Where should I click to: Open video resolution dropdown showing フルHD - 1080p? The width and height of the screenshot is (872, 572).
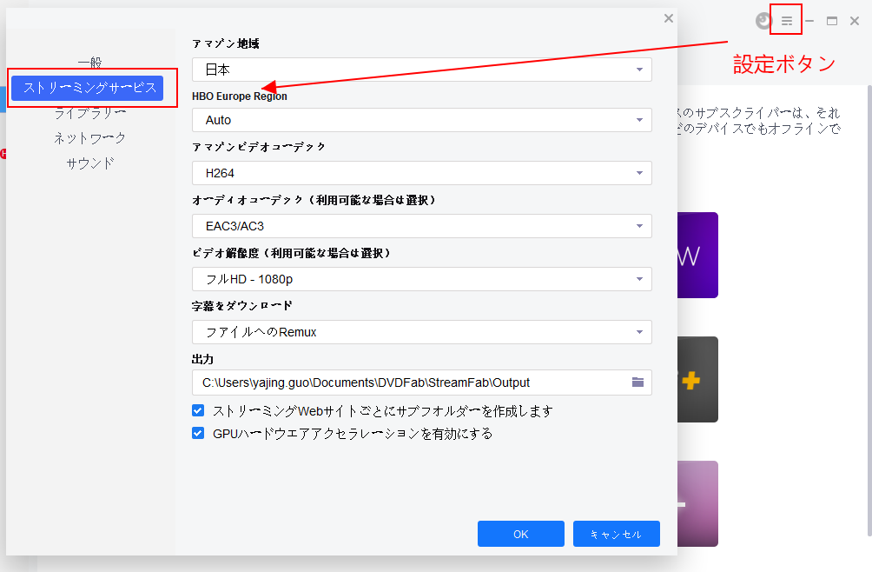tap(422, 279)
